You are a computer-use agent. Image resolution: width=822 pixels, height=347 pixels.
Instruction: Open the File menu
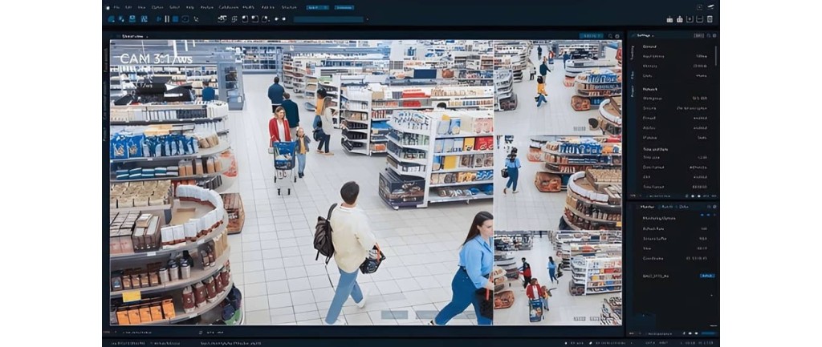[x=116, y=7]
